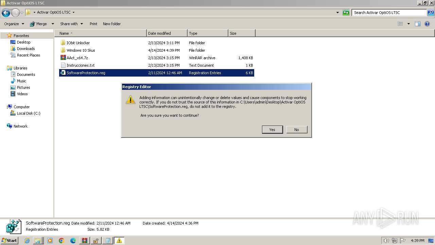Image resolution: width=435 pixels, height=245 pixels.
Task: Select the IObit Unlocker folder
Action: [x=78, y=43]
